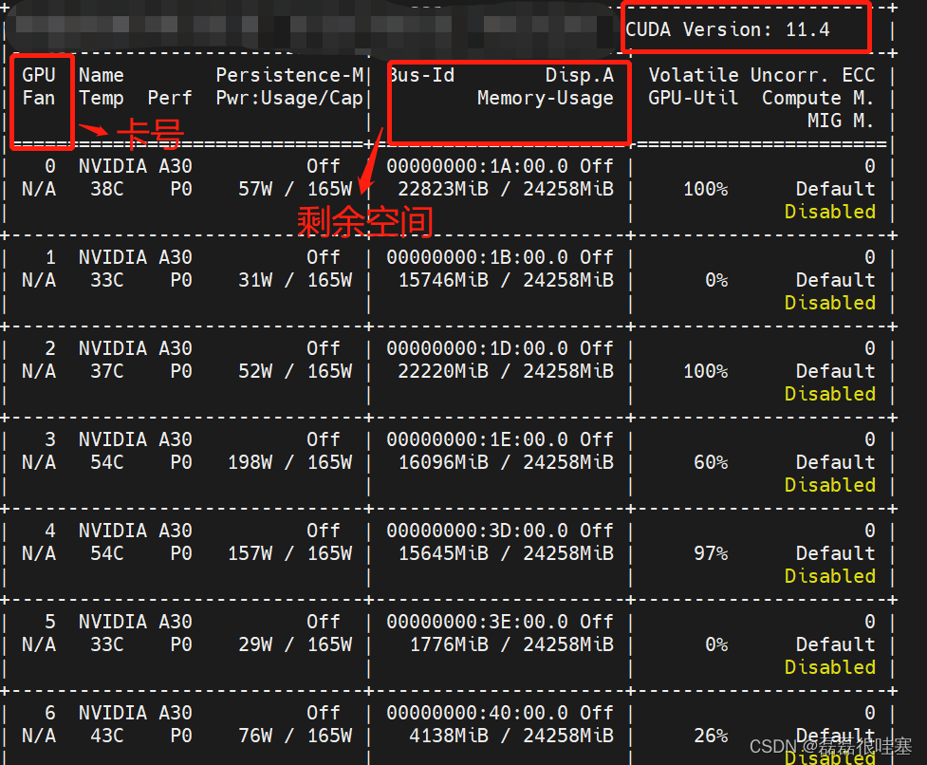Click the Persistence-M column header
This screenshot has width=927, height=765.
point(289,75)
